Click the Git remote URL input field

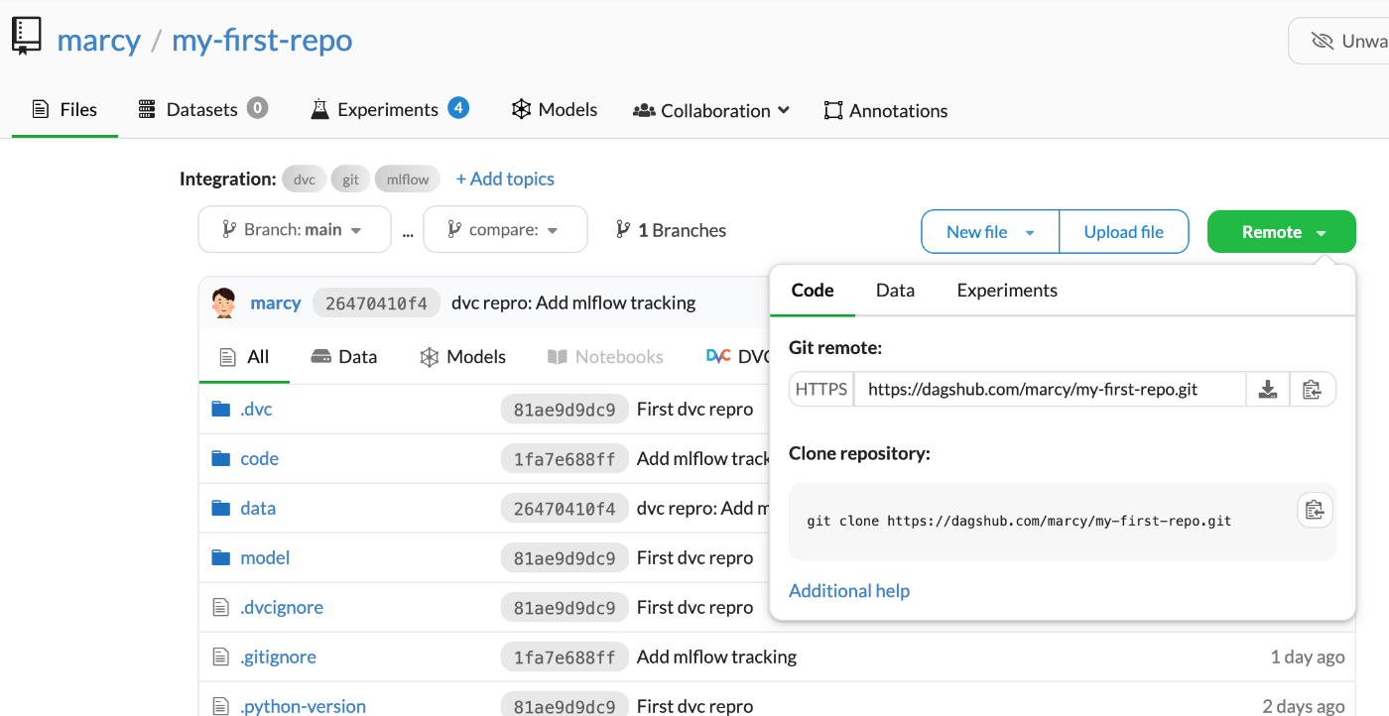[1051, 390]
